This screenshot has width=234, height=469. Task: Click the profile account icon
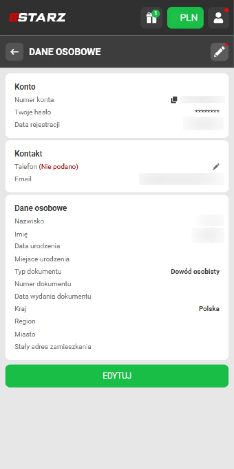click(218, 18)
